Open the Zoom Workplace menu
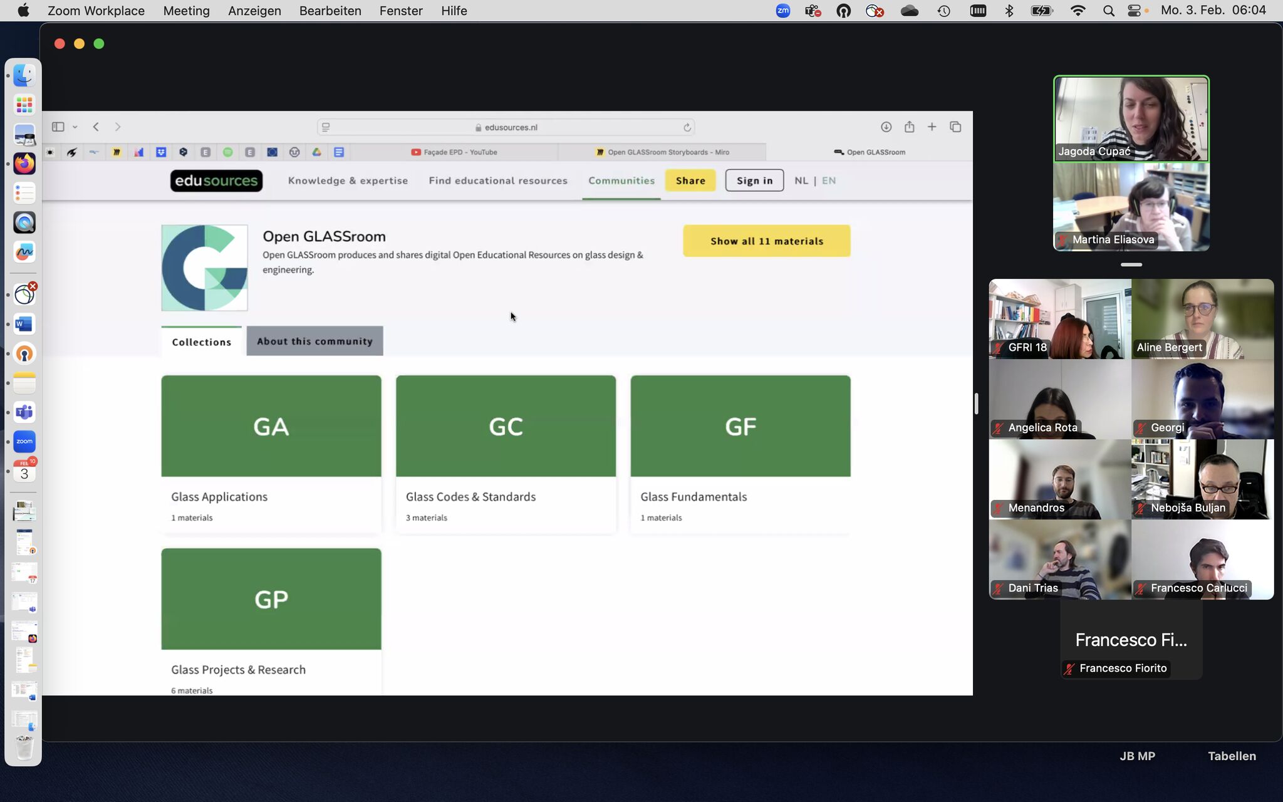 (96, 11)
